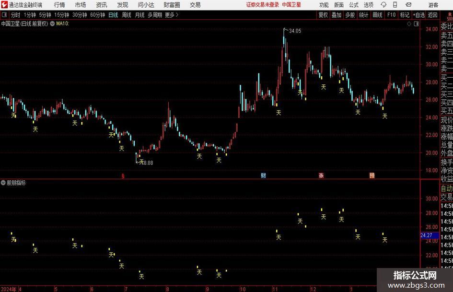Open the 公式 menu
453x292 pixels.
point(353,5)
